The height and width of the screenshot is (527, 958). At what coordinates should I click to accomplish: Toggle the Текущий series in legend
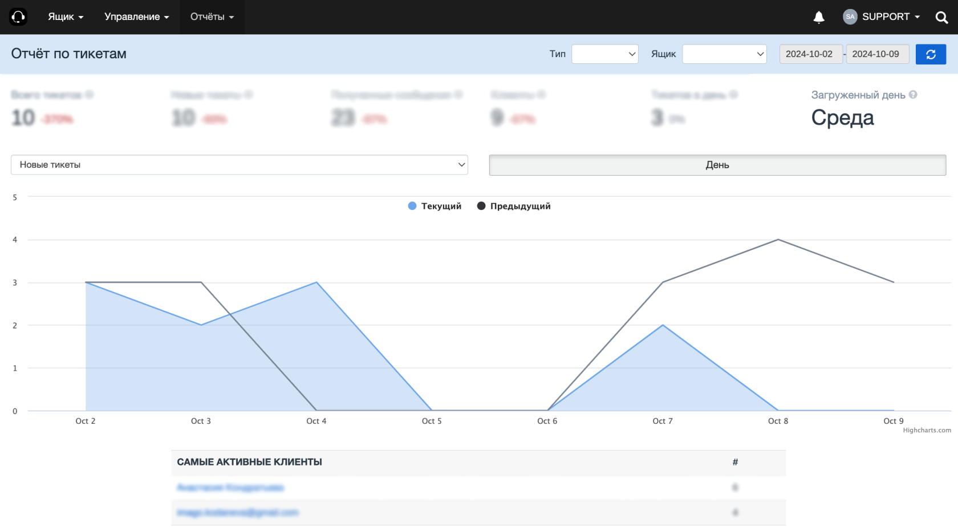(x=435, y=206)
